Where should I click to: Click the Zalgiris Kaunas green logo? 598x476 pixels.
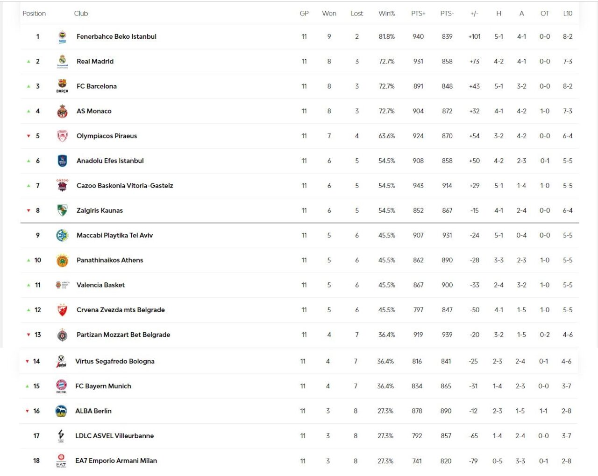tap(62, 210)
